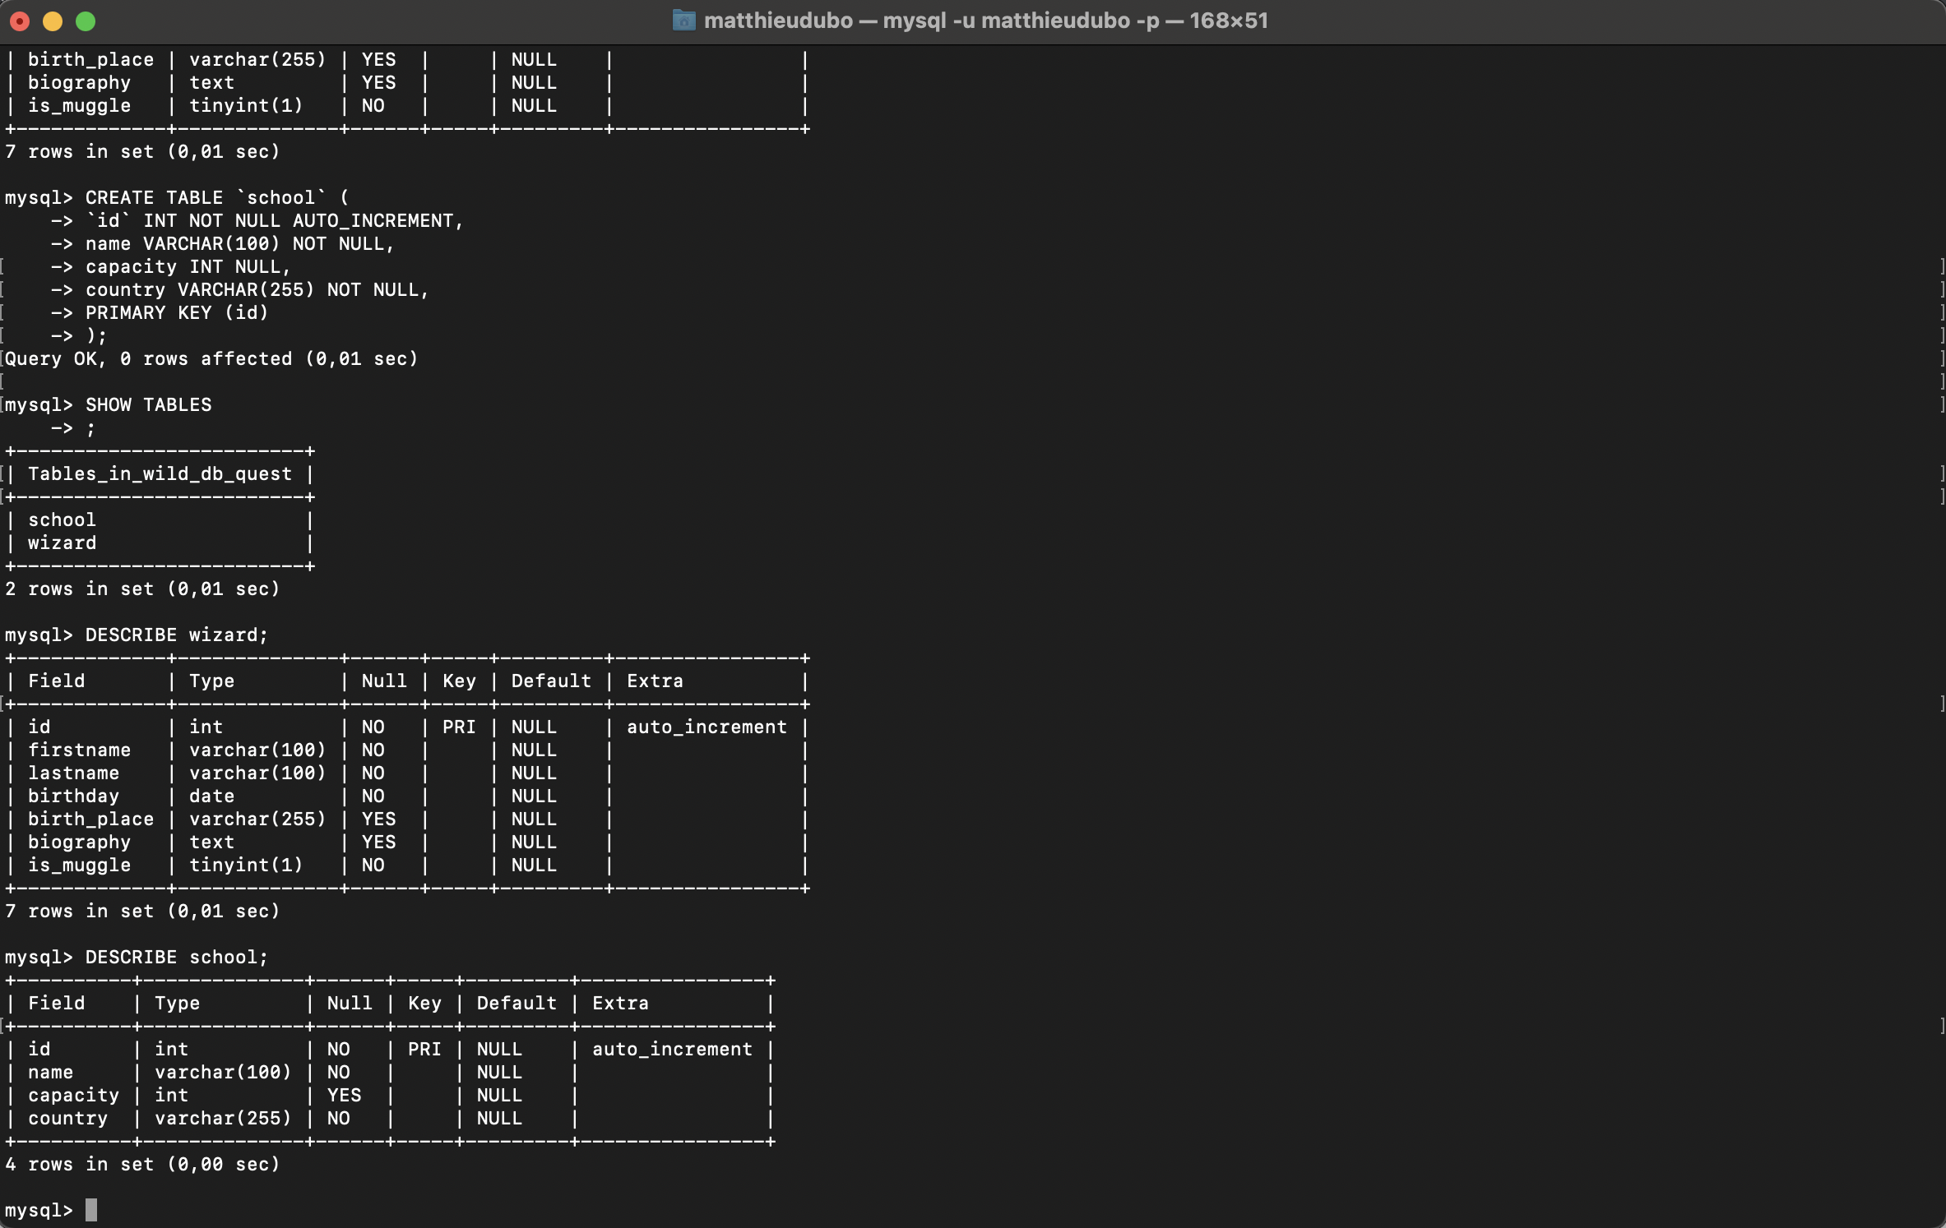1946x1228 pixels.
Task: Click the 'Tables_in_wild_db_quest' header
Action: [x=160, y=474]
